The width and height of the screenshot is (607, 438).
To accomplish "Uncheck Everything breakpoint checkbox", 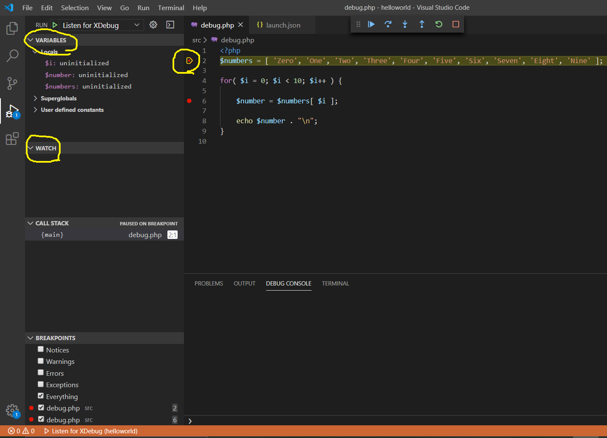I will click(41, 396).
